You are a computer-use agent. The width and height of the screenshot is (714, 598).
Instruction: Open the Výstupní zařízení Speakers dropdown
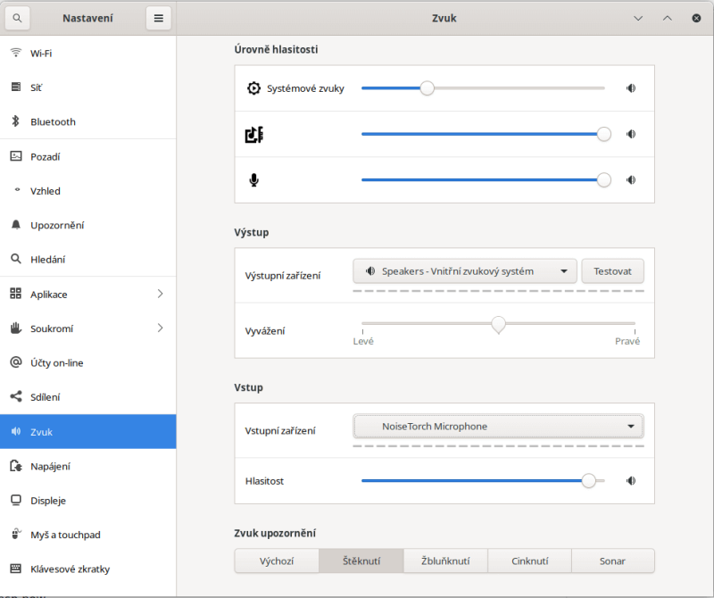pos(465,271)
